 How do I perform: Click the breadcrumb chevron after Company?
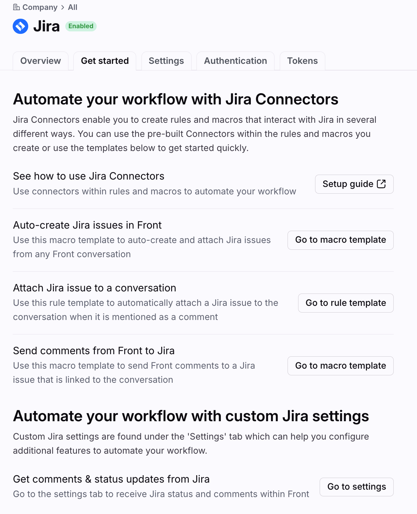click(x=62, y=7)
